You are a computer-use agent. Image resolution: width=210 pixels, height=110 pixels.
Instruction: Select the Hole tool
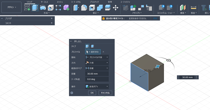coord(51,8)
